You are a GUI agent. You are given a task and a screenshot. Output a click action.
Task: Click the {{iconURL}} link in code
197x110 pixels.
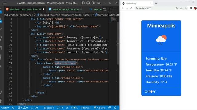[x=58, y=26]
